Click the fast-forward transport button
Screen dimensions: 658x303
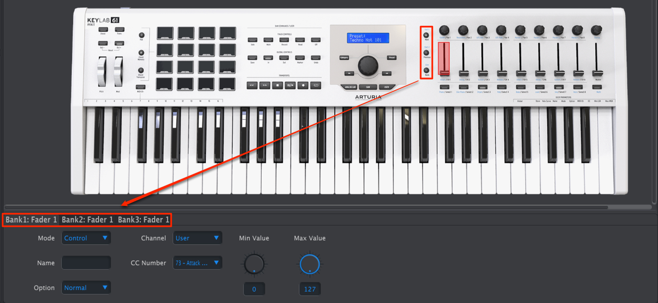coord(265,85)
